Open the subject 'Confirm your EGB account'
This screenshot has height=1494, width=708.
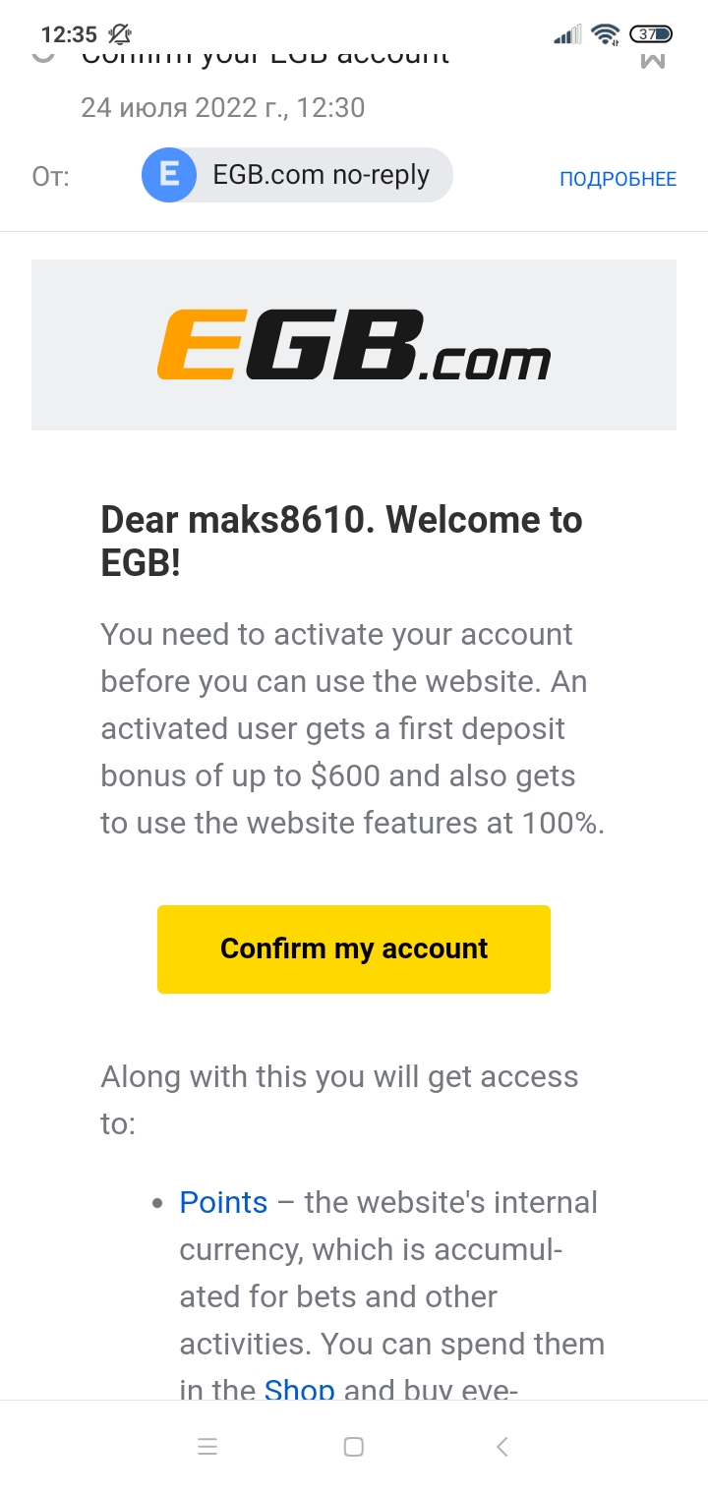click(265, 54)
